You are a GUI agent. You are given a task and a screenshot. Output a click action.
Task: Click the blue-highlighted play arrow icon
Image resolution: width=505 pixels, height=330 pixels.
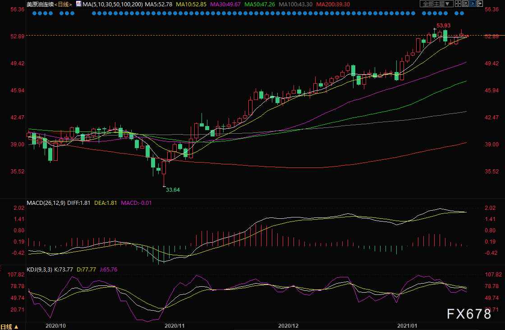pos(473,4)
